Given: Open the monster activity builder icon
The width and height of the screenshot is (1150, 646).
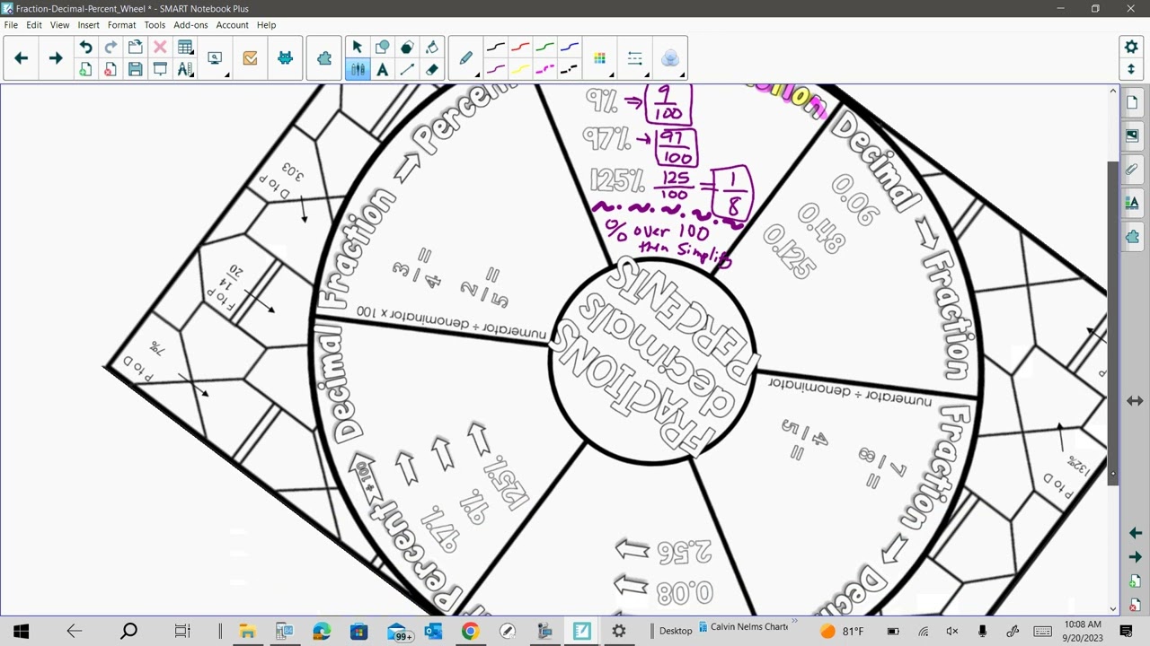Looking at the screenshot, I should click(285, 58).
